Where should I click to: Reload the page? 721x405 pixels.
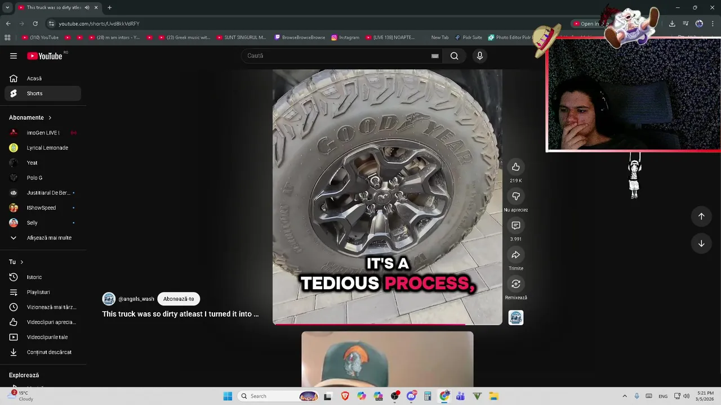(x=35, y=24)
